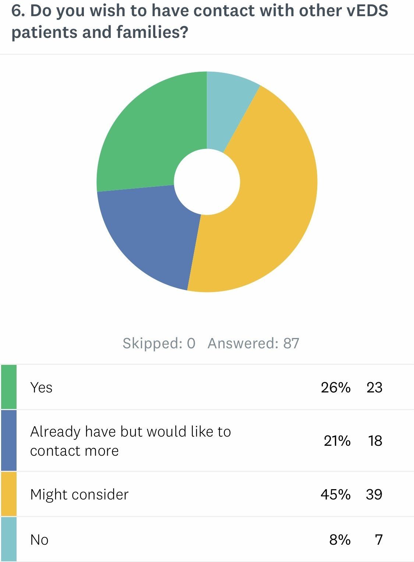Click the yellow Might consider legend swatch
Viewport: 414px width, 562px height.
pyautogui.click(x=9, y=494)
